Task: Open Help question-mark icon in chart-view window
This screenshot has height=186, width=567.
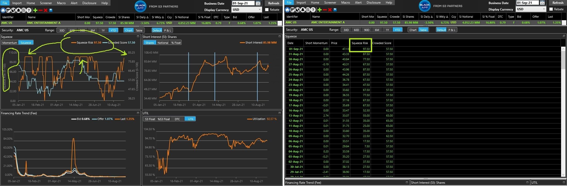Action: (x=29, y=10)
